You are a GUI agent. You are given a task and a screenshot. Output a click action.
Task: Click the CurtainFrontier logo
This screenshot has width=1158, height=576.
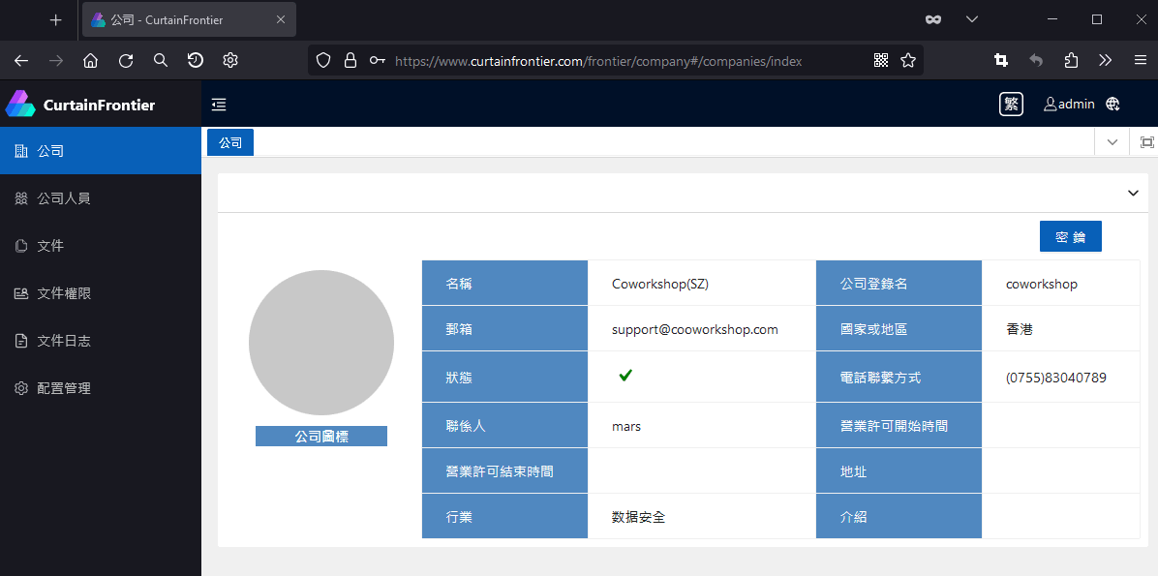(x=79, y=105)
